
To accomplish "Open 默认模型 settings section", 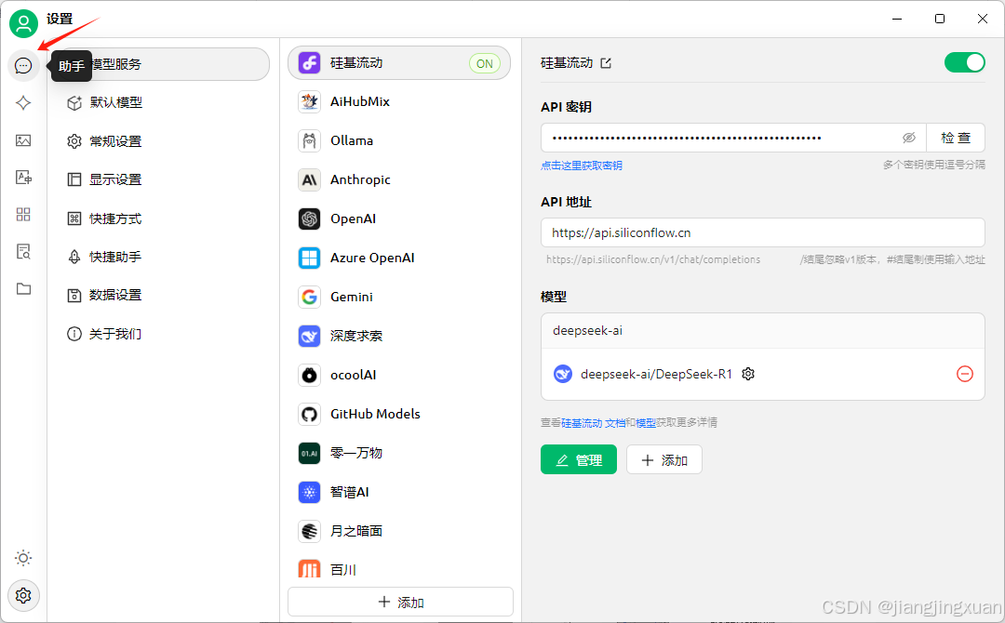I will (165, 102).
